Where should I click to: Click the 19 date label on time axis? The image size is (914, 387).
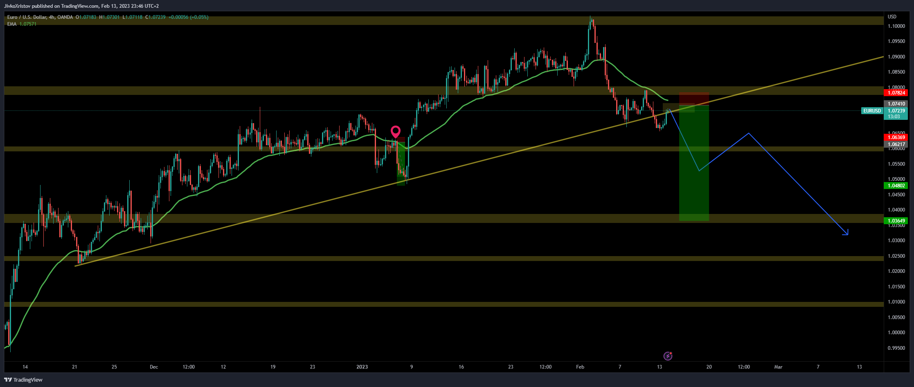point(273,367)
